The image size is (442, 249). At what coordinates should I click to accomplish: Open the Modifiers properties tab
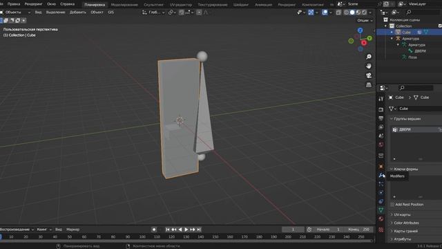pos(381,175)
